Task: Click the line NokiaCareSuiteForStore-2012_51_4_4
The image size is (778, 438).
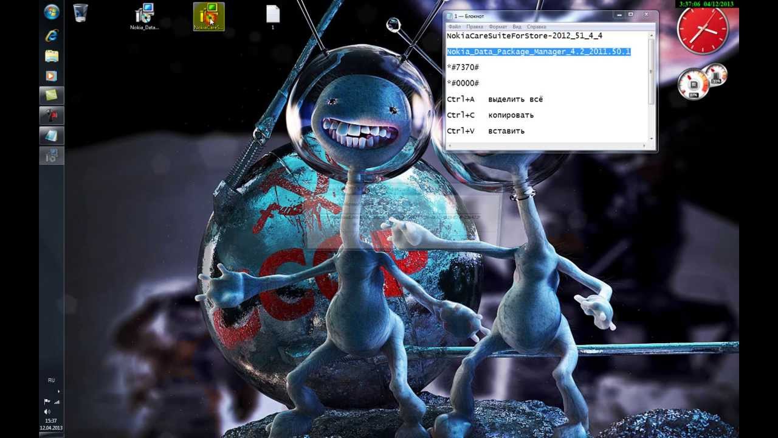Action: coord(525,36)
